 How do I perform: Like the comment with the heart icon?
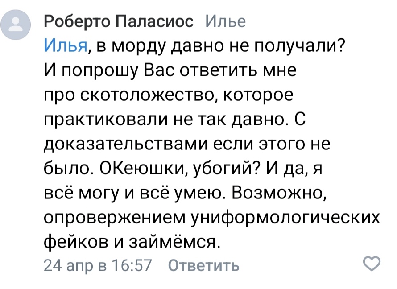(372, 263)
